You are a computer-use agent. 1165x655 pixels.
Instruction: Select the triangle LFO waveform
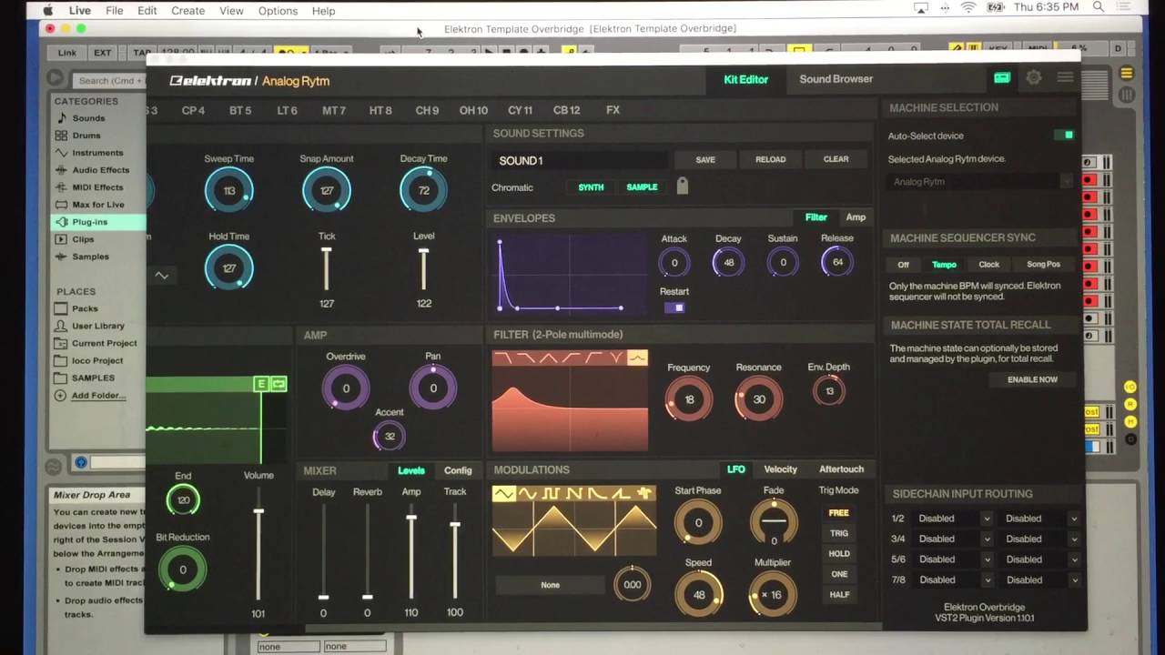coord(503,494)
